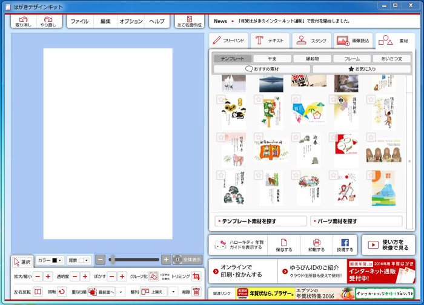424x305 pixels.
Task: Click オンラインで印刷・投かんする button
Action: [x=243, y=271]
